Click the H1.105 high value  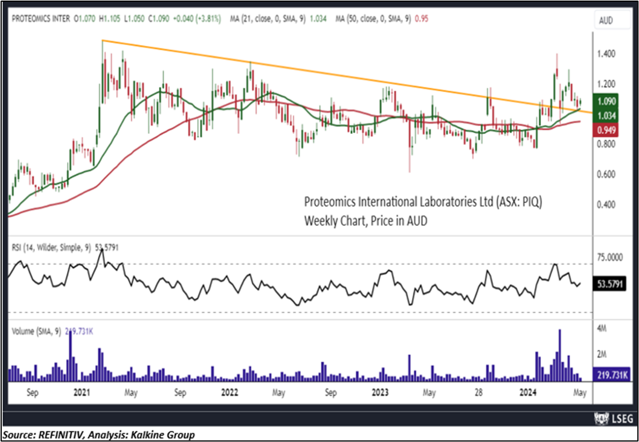[x=110, y=19]
